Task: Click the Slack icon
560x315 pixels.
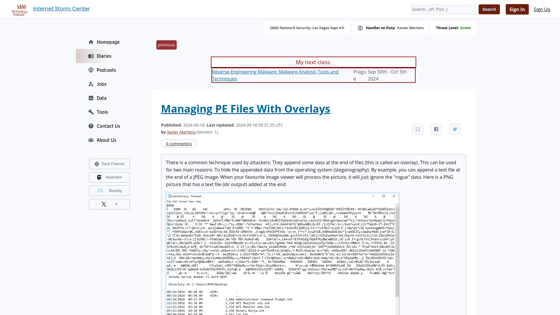Action: pyautogui.click(x=97, y=164)
